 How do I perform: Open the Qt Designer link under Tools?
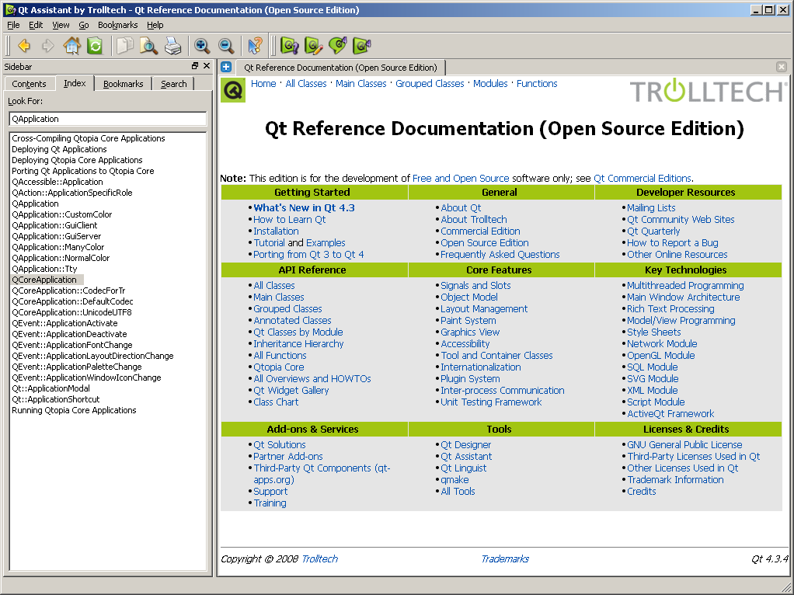466,444
